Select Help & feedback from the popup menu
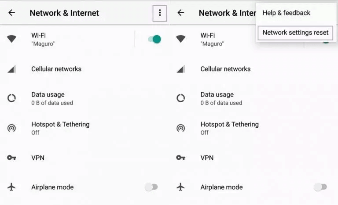The width and height of the screenshot is (338, 205). click(287, 13)
